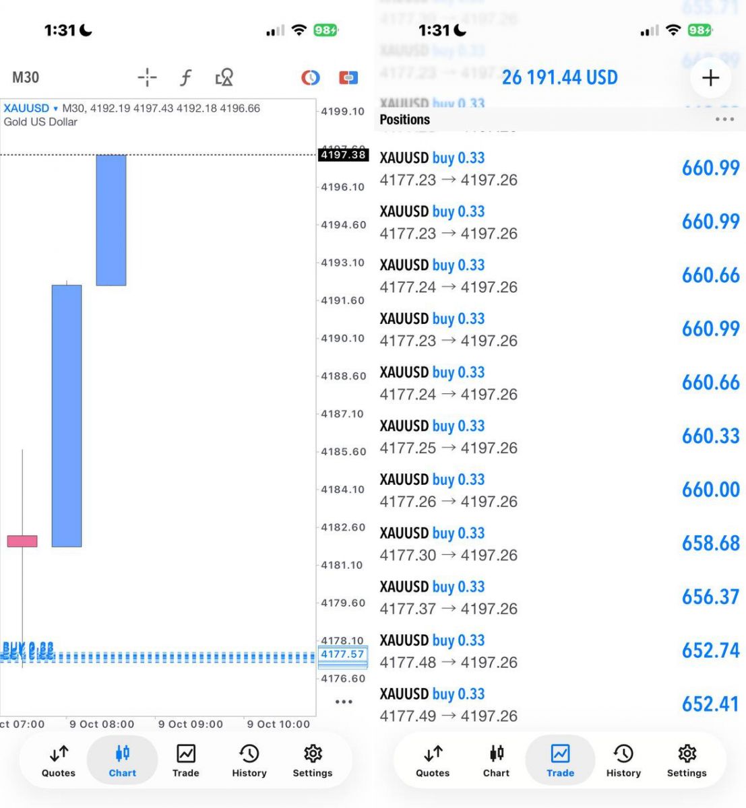746x808 pixels.
Task: Open the three-dot menu below the chart price scale
Action: (x=344, y=702)
